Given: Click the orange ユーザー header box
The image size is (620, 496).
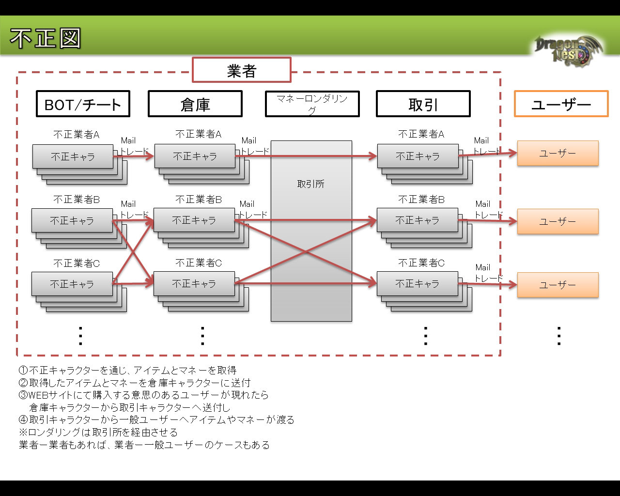Looking at the screenshot, I should (x=561, y=104).
